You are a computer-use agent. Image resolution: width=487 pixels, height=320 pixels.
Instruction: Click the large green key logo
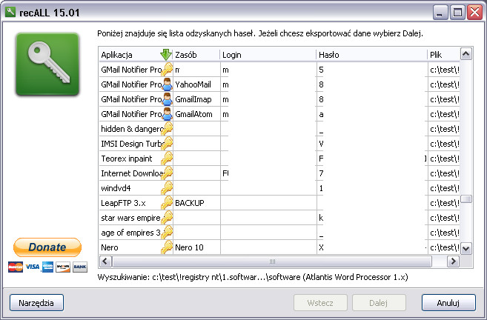[47, 64]
